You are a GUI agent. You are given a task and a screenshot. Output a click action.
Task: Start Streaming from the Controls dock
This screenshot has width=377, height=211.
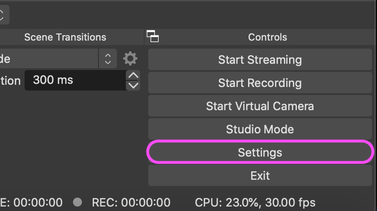pyautogui.click(x=260, y=60)
